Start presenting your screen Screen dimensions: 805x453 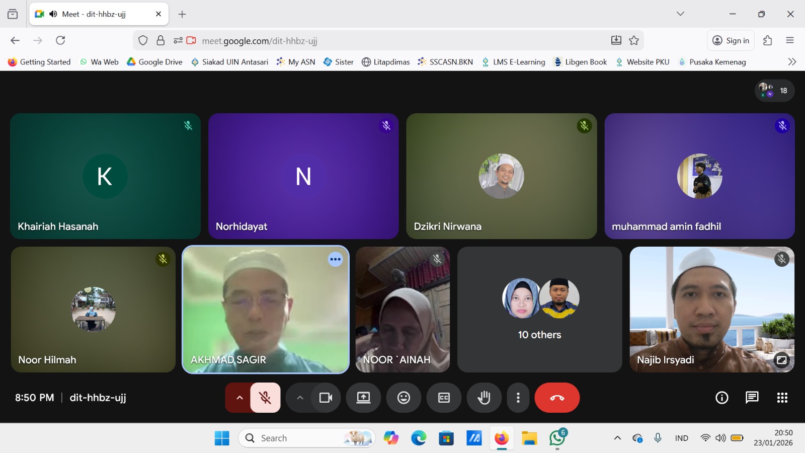click(363, 398)
